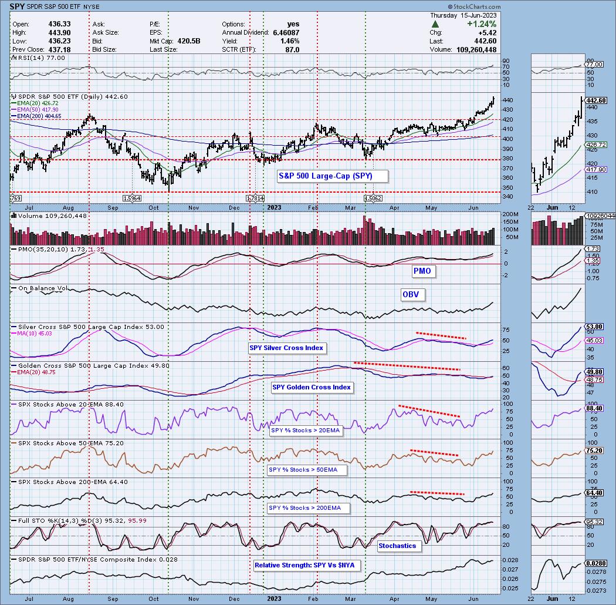Click the 'PMO(35,20,10) 1.73, 1.35' panel label

61,250
